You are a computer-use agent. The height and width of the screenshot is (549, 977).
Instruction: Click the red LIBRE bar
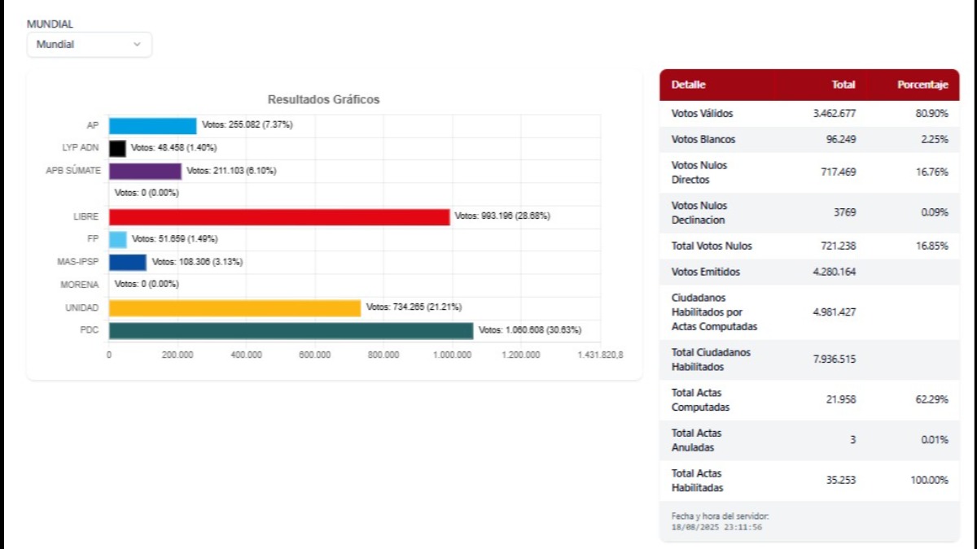point(279,216)
